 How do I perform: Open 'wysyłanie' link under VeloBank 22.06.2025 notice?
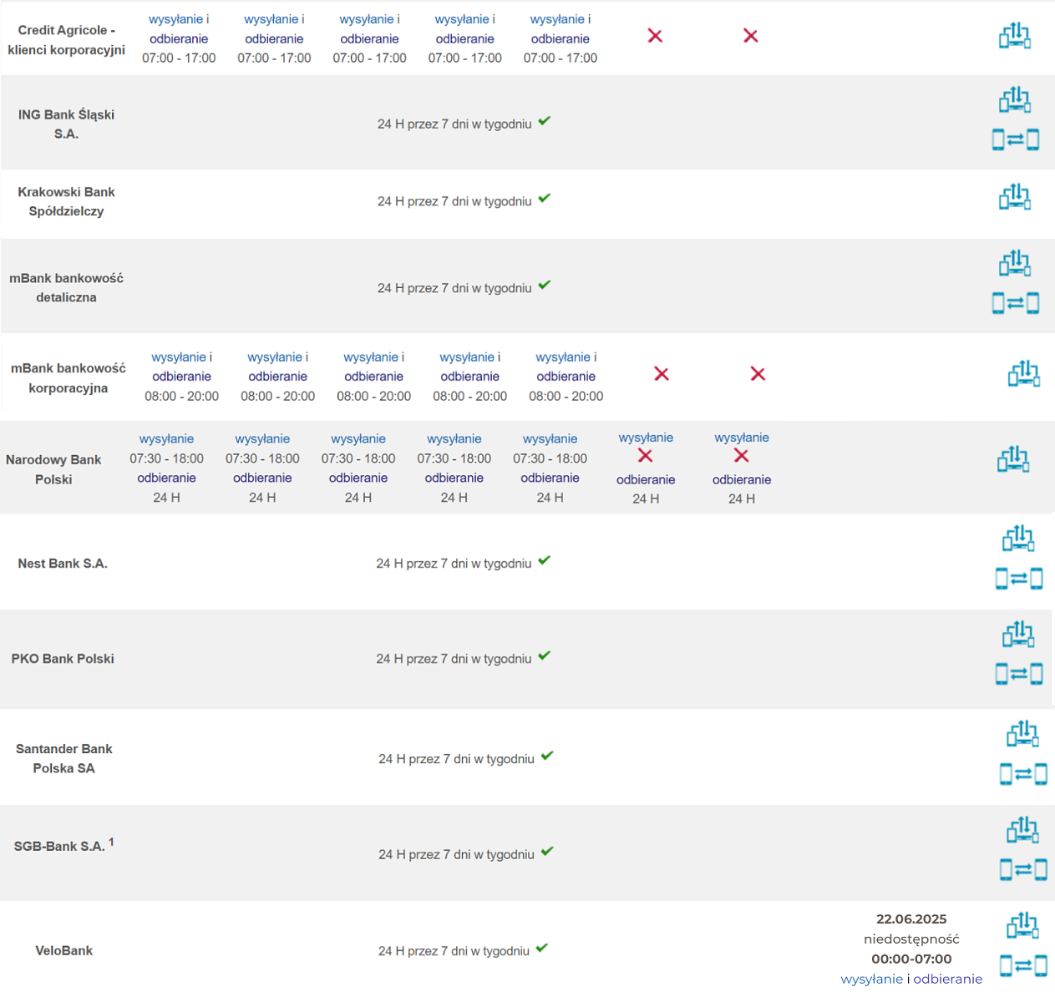coord(872,979)
